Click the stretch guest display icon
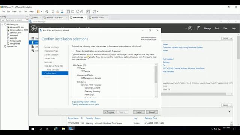 coord(94,12)
